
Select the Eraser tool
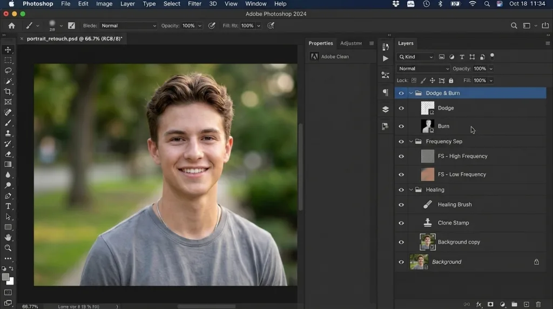pos(8,154)
